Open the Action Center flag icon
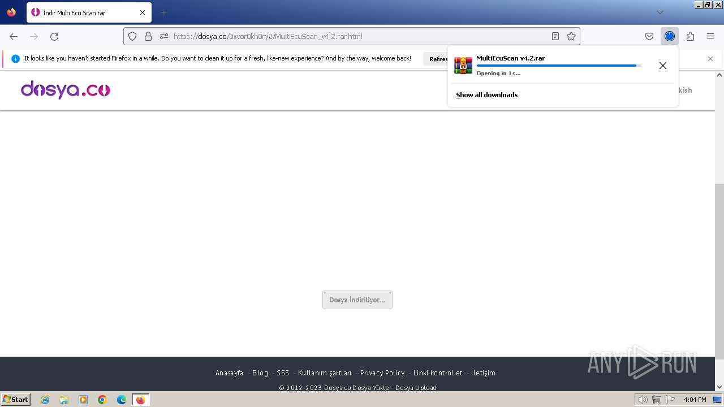The image size is (724, 407). (670, 400)
